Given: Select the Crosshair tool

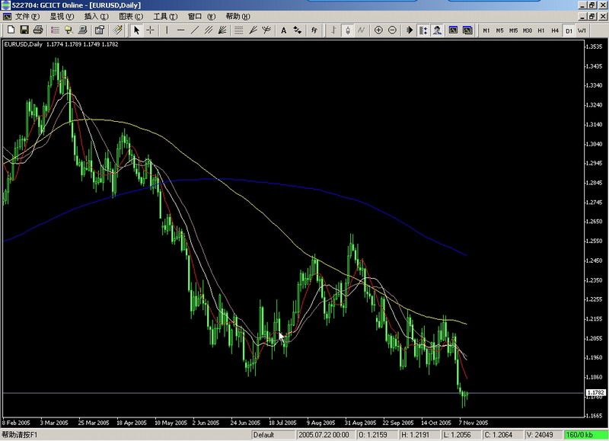Looking at the screenshot, I should (151, 30).
